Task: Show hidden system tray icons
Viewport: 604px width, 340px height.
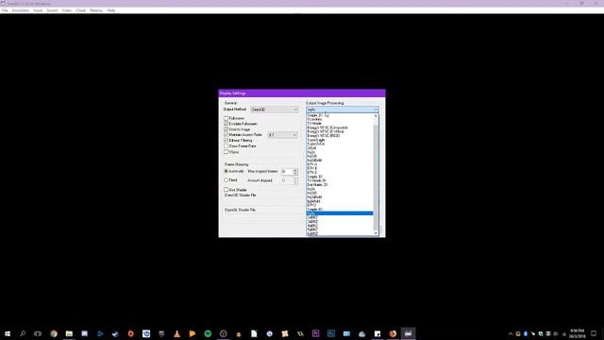Action: coord(511,333)
